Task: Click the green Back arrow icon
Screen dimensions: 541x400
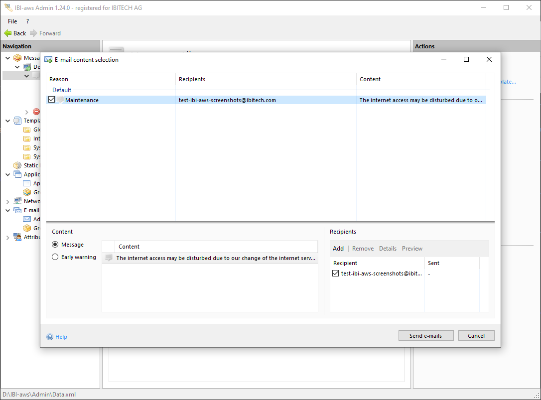Action: click(7, 33)
